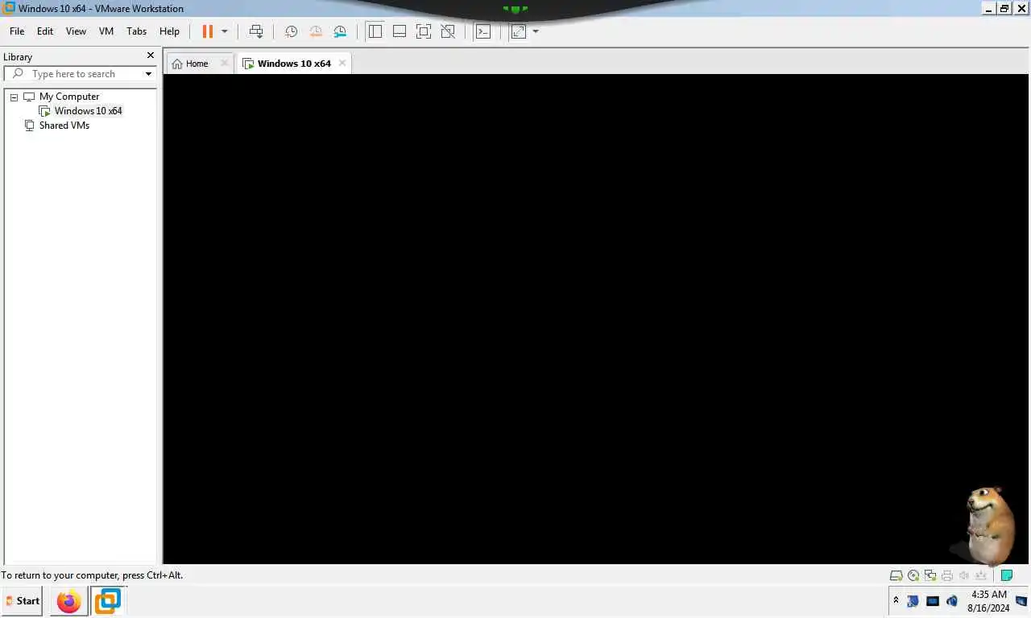Open the Start menu
Screen dimensions: 1031x618
coord(22,601)
